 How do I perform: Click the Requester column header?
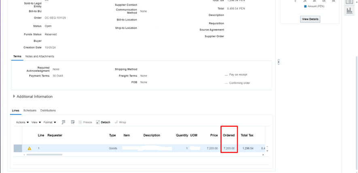click(x=55, y=135)
